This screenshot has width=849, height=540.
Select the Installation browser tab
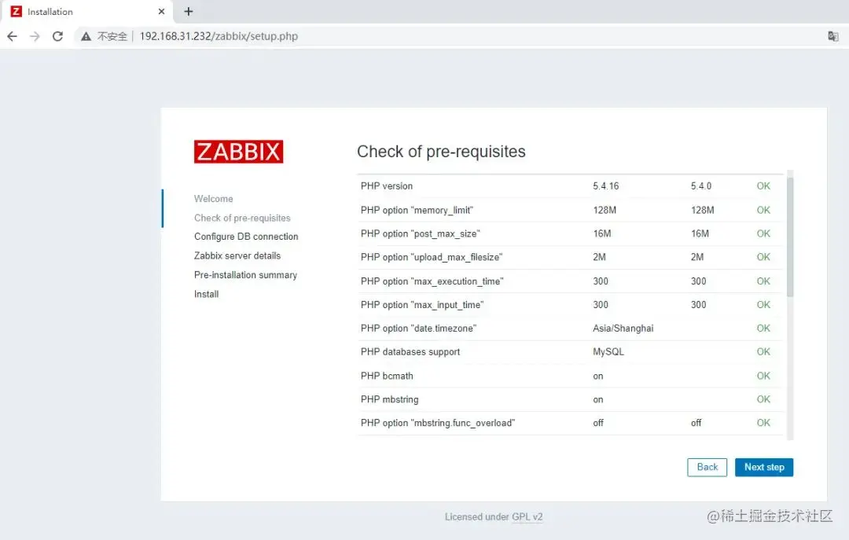click(x=86, y=11)
